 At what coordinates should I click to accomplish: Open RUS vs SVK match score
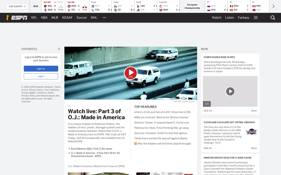(x=216, y=6)
